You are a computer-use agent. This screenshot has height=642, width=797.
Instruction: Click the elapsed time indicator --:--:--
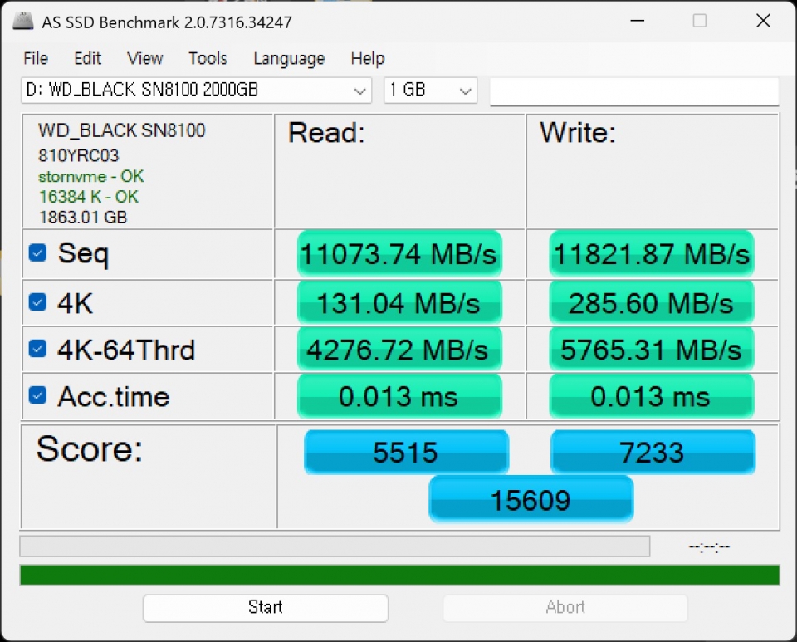pyautogui.click(x=709, y=547)
